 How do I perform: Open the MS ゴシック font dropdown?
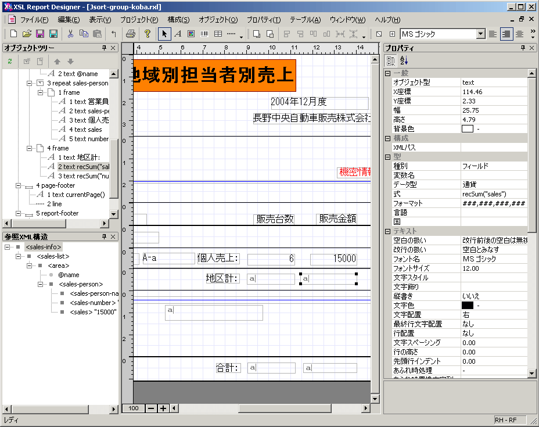coord(481,34)
